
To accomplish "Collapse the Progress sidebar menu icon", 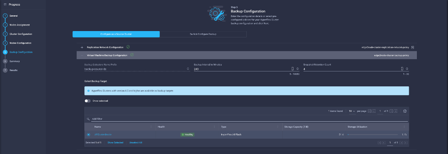I will pos(5,5).
